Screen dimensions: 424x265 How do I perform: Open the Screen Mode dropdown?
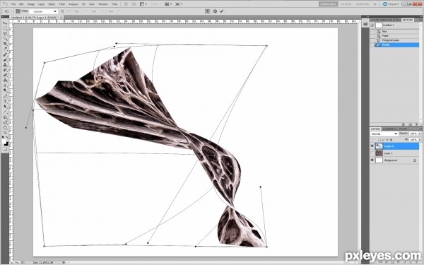tap(179, 4)
